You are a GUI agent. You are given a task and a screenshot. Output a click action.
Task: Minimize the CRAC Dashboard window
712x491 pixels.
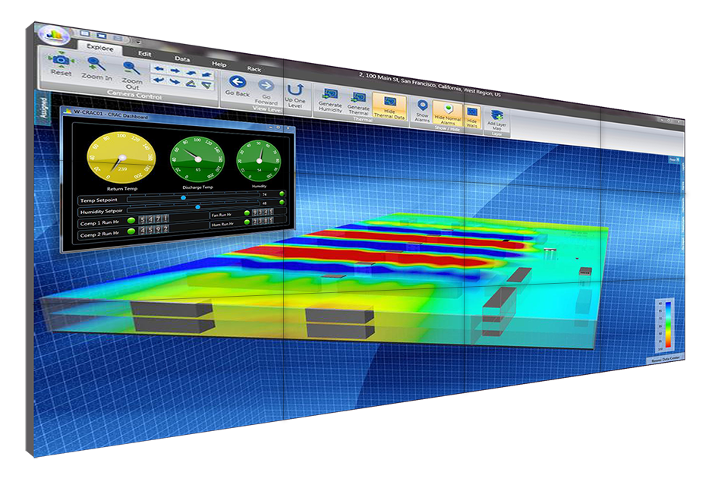(x=269, y=127)
